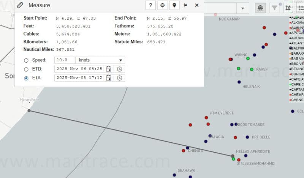Viewport: 304px width, 178px height.
Task: Click the crosshair target icon in Measure panel
Action: coord(163,5)
